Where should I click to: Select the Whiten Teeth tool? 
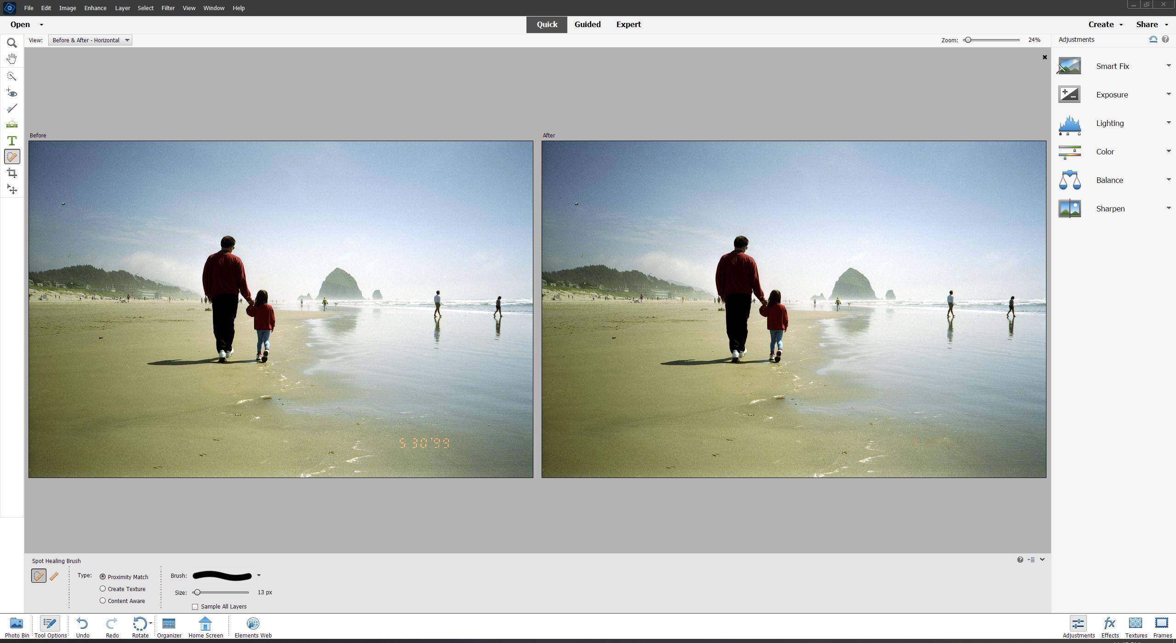click(x=12, y=108)
